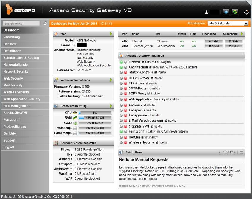Screen dimensions: 252x199
Task: Toggle IM/P2P-Kontrolle status indicator
Action: (x=123, y=72)
